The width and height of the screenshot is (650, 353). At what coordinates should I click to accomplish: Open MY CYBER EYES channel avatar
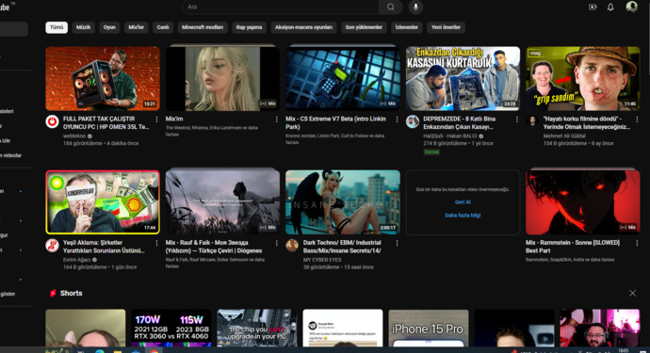[x=292, y=246]
